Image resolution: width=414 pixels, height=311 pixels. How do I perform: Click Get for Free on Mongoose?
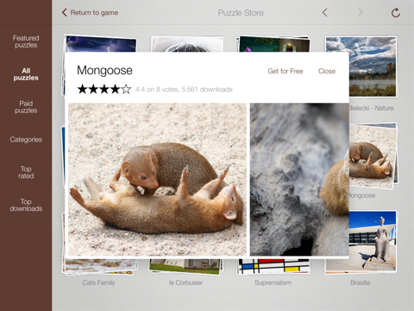coord(285,71)
